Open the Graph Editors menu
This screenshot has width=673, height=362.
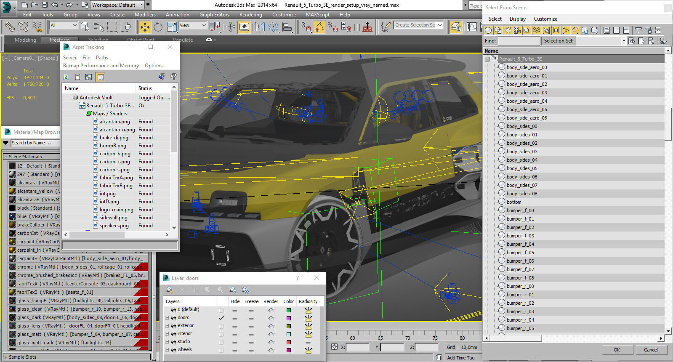pyautogui.click(x=214, y=14)
